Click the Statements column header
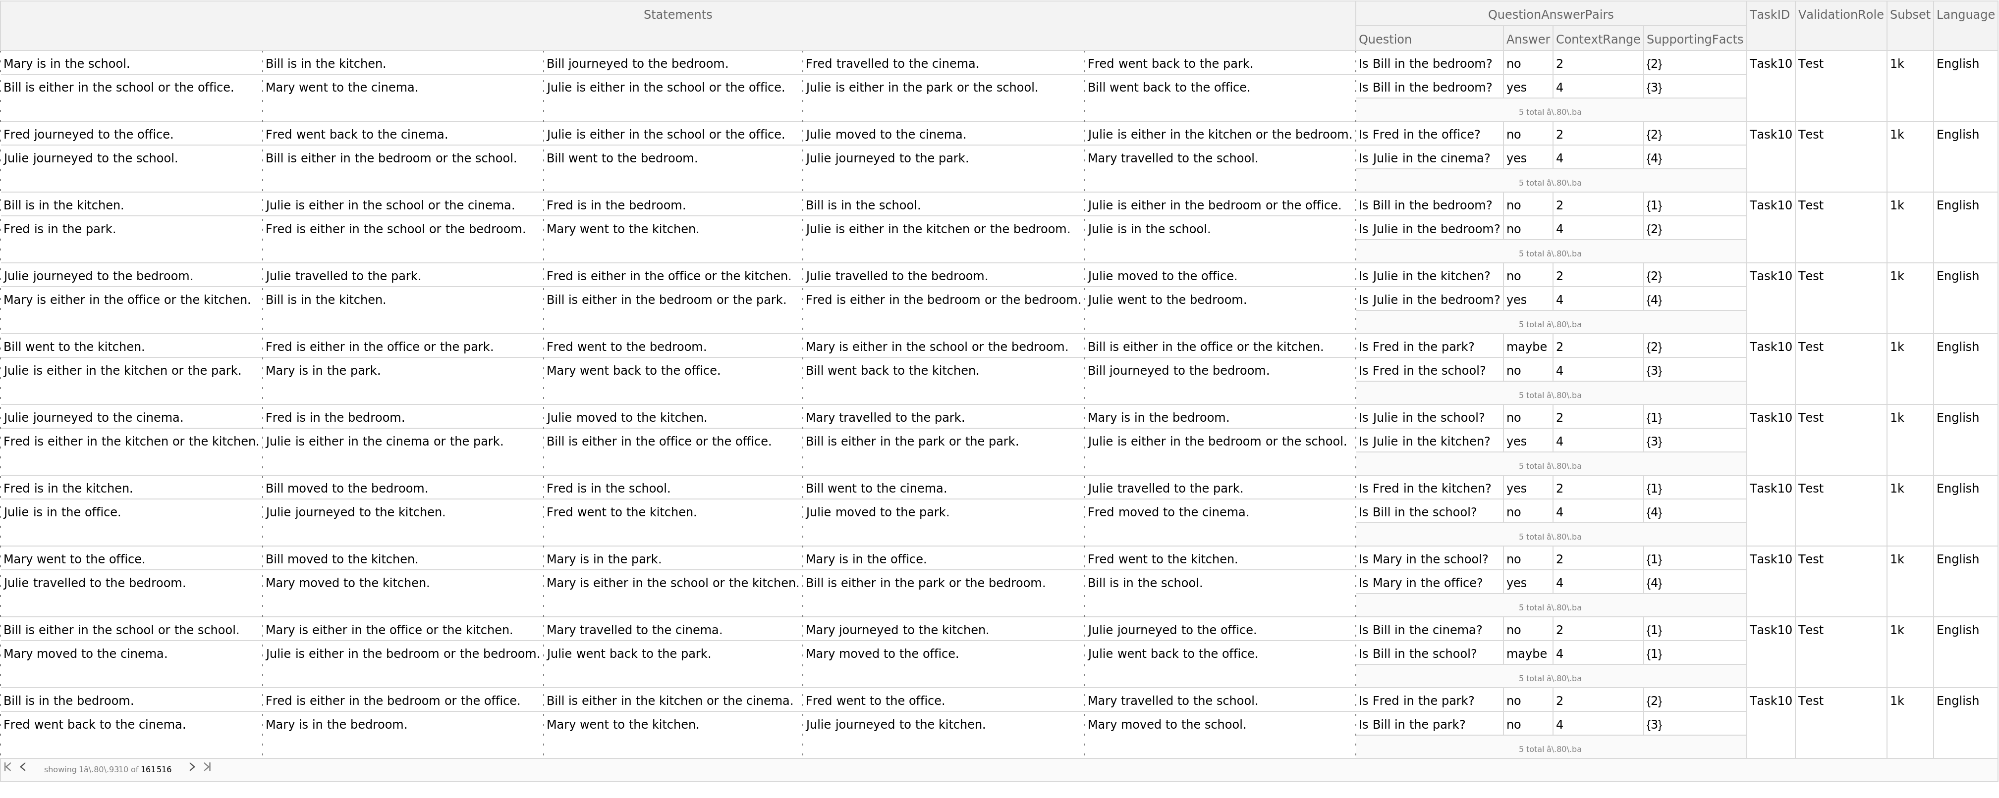 point(677,15)
